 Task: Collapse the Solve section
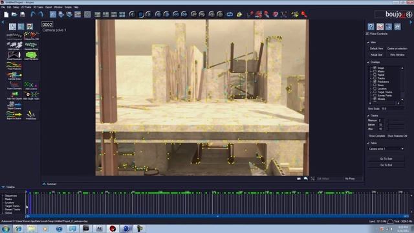pos(369,143)
